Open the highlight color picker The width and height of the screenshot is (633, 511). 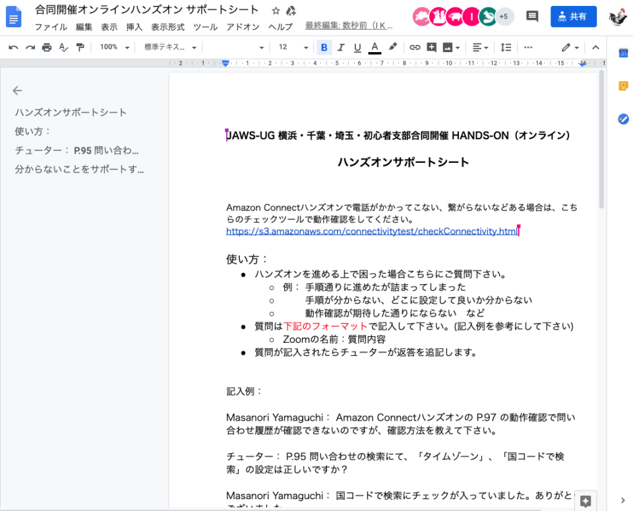tap(392, 47)
